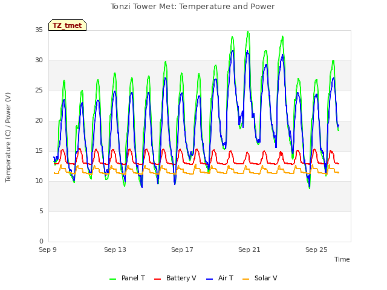
Task: Click the Sep 13 x-axis tick label
Action: pos(115,250)
